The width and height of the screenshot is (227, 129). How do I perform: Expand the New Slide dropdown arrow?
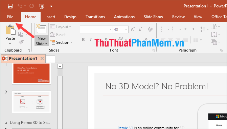(46, 43)
